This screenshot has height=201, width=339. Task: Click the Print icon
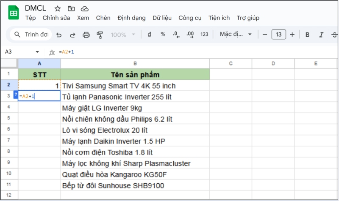(86, 35)
